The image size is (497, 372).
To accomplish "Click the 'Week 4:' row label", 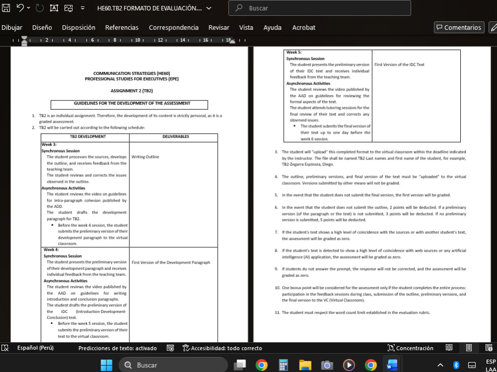I will 51,250.
